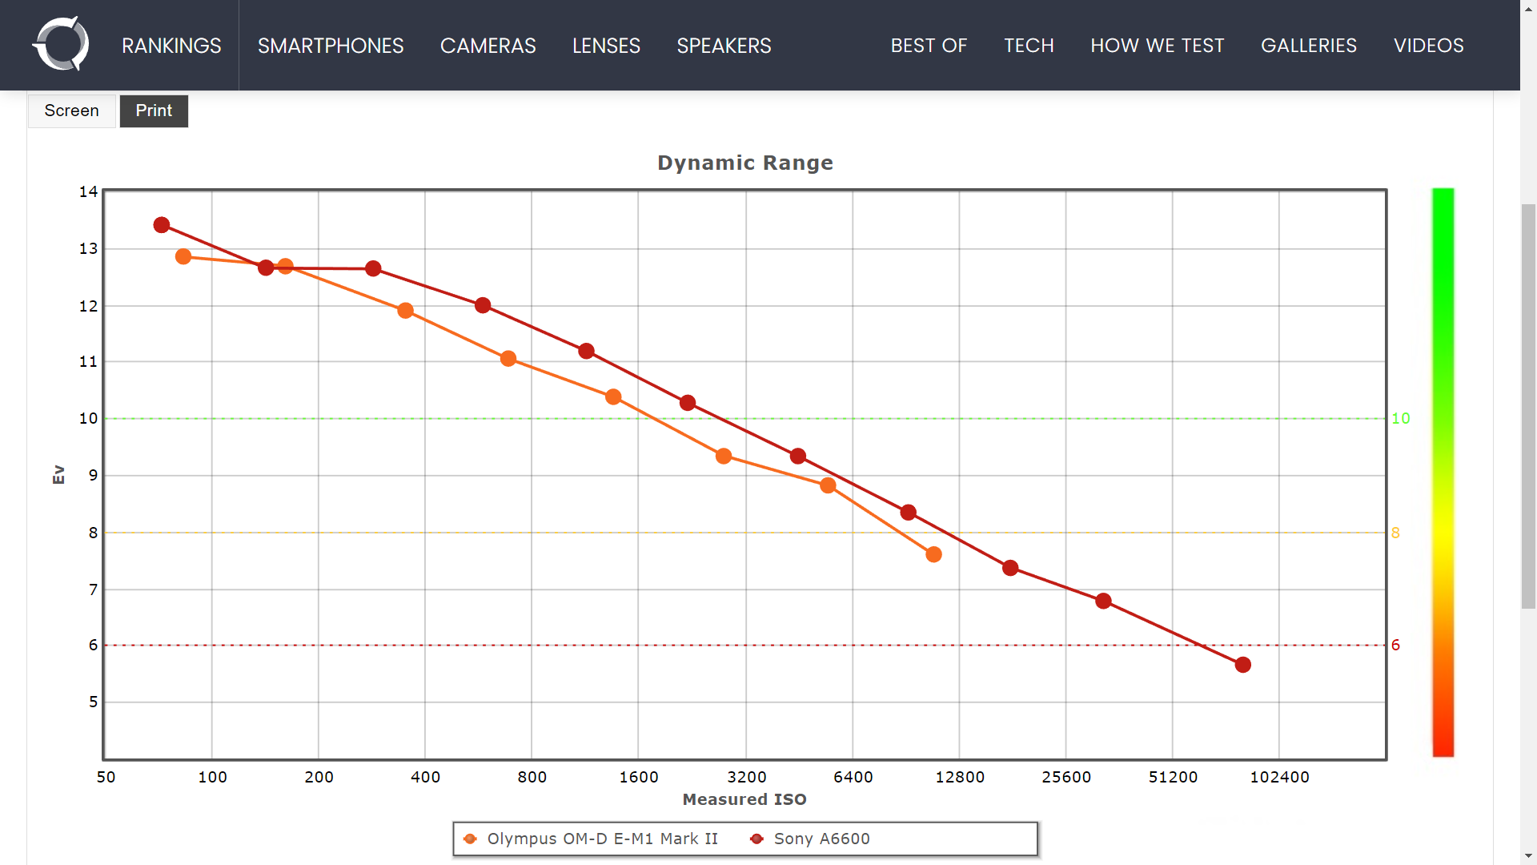Toggle Sony A6600 legend marker
Viewport: 1537px width, 865px height.
click(x=756, y=839)
